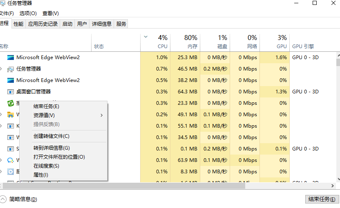This screenshot has height=208, width=340.
Task: Switch to the 性能 tab
Action: click(x=18, y=24)
